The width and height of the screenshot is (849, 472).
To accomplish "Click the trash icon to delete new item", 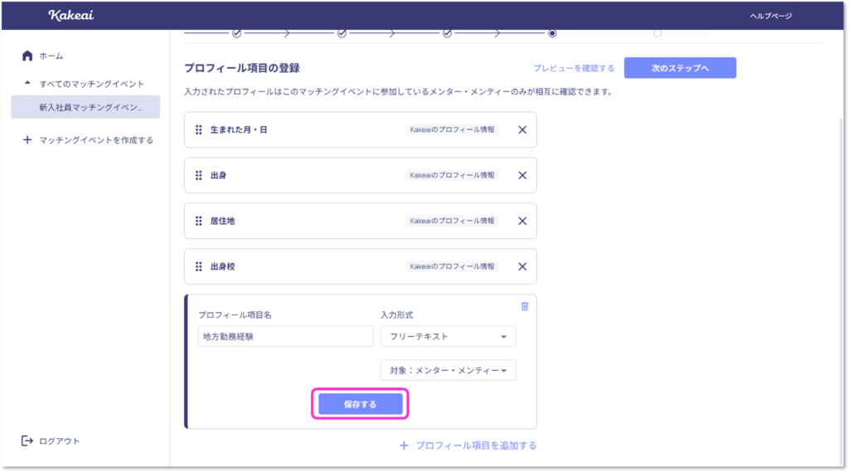I will tap(524, 306).
